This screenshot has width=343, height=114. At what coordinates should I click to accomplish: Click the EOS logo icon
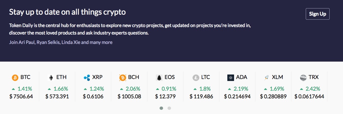pyautogui.click(x=159, y=78)
